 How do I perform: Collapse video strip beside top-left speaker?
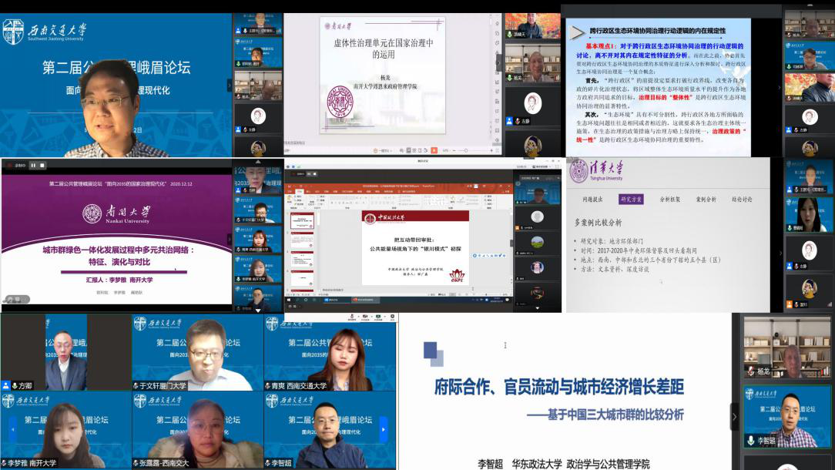click(x=229, y=85)
